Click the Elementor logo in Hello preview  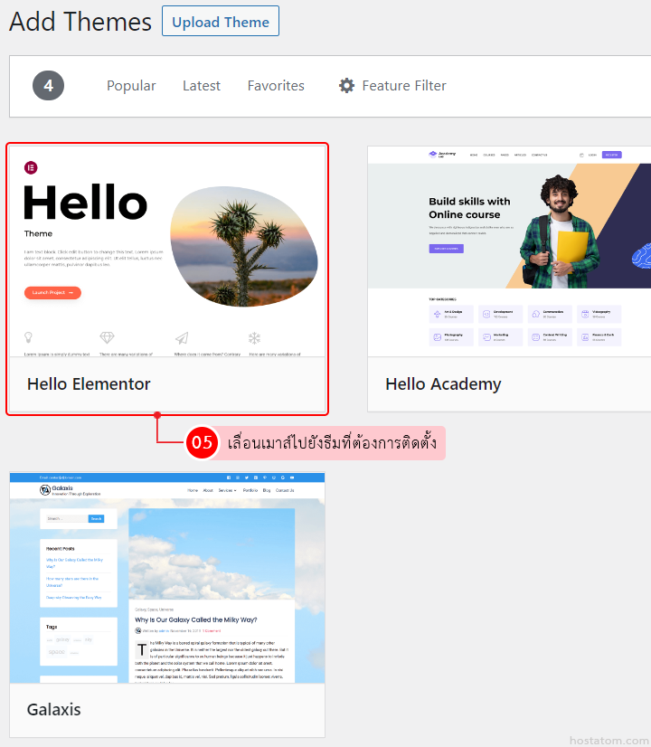coord(31,167)
